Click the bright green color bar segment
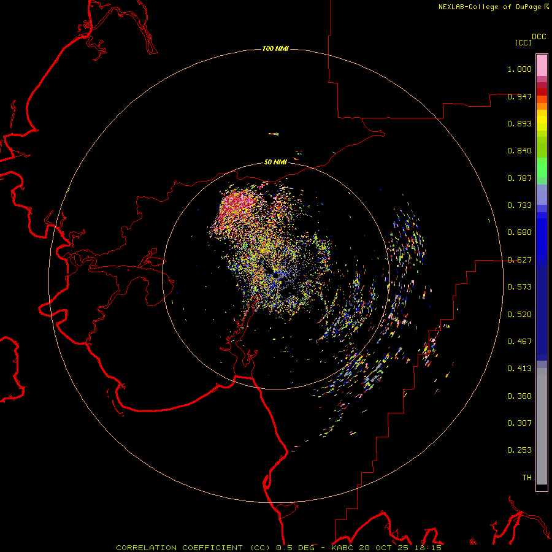Viewport: 552px width, 552px height. 542,167
